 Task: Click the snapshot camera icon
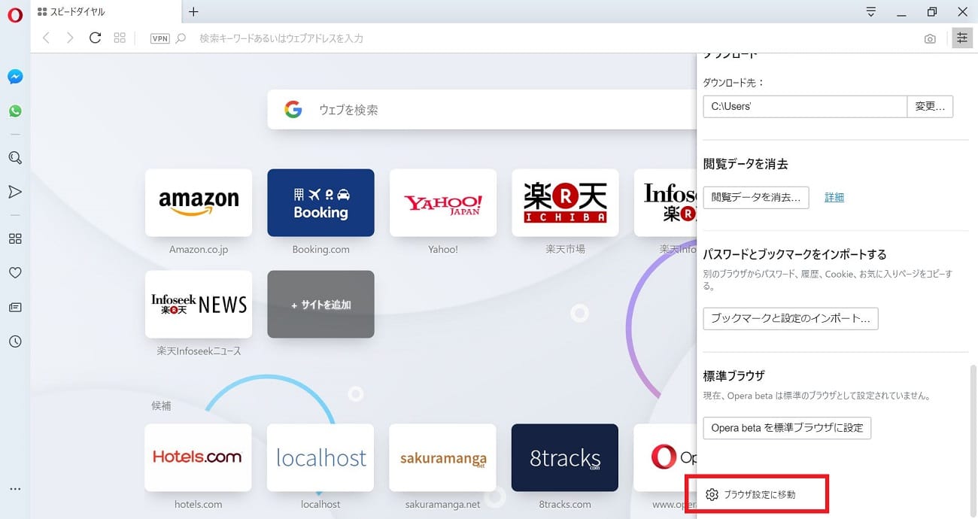pos(930,38)
